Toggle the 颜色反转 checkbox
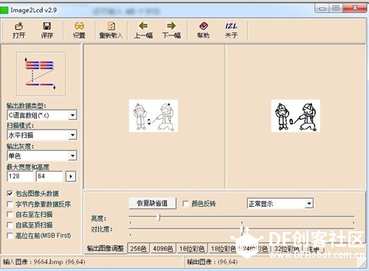 [x=185, y=203]
